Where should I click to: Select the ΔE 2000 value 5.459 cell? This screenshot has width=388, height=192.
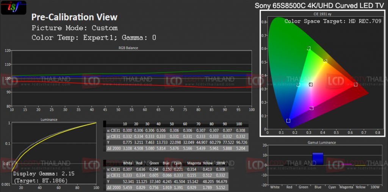(x=127, y=187)
